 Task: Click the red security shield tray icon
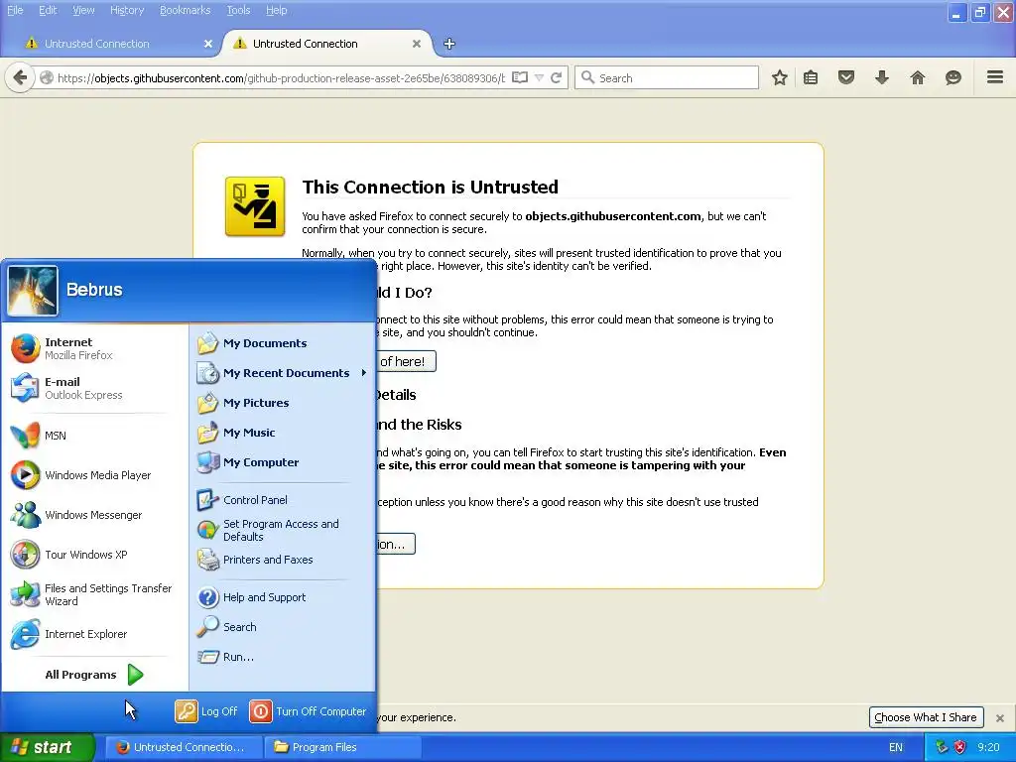coord(959,747)
